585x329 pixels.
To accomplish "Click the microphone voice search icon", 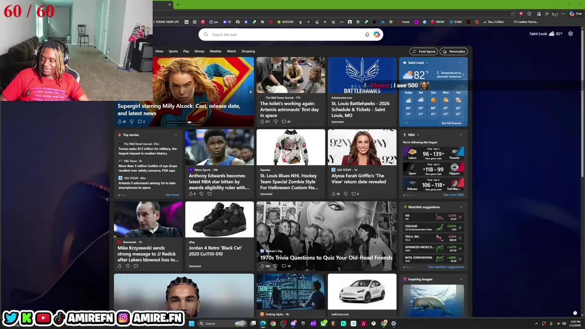I will (367, 34).
